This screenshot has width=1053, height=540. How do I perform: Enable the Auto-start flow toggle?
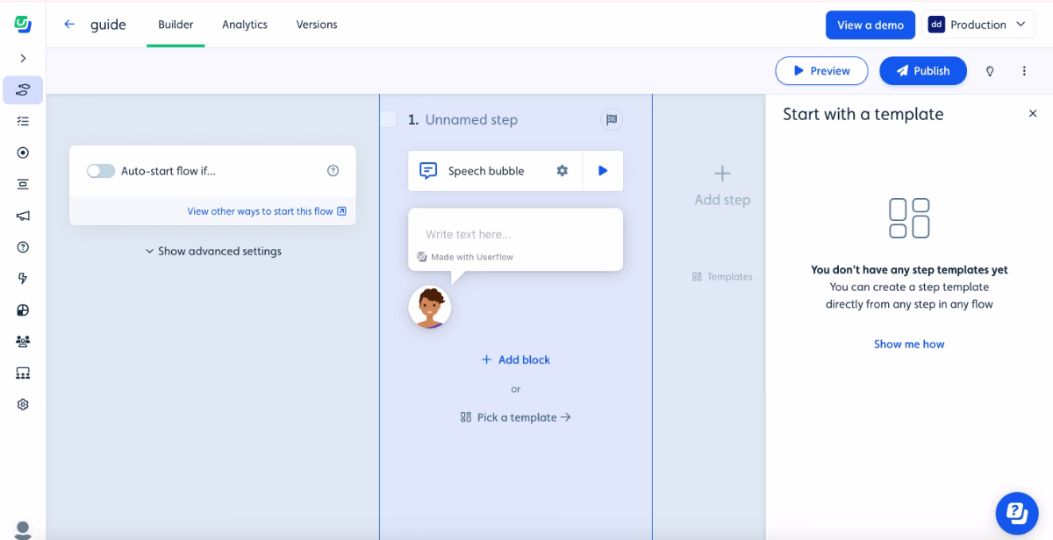(101, 170)
